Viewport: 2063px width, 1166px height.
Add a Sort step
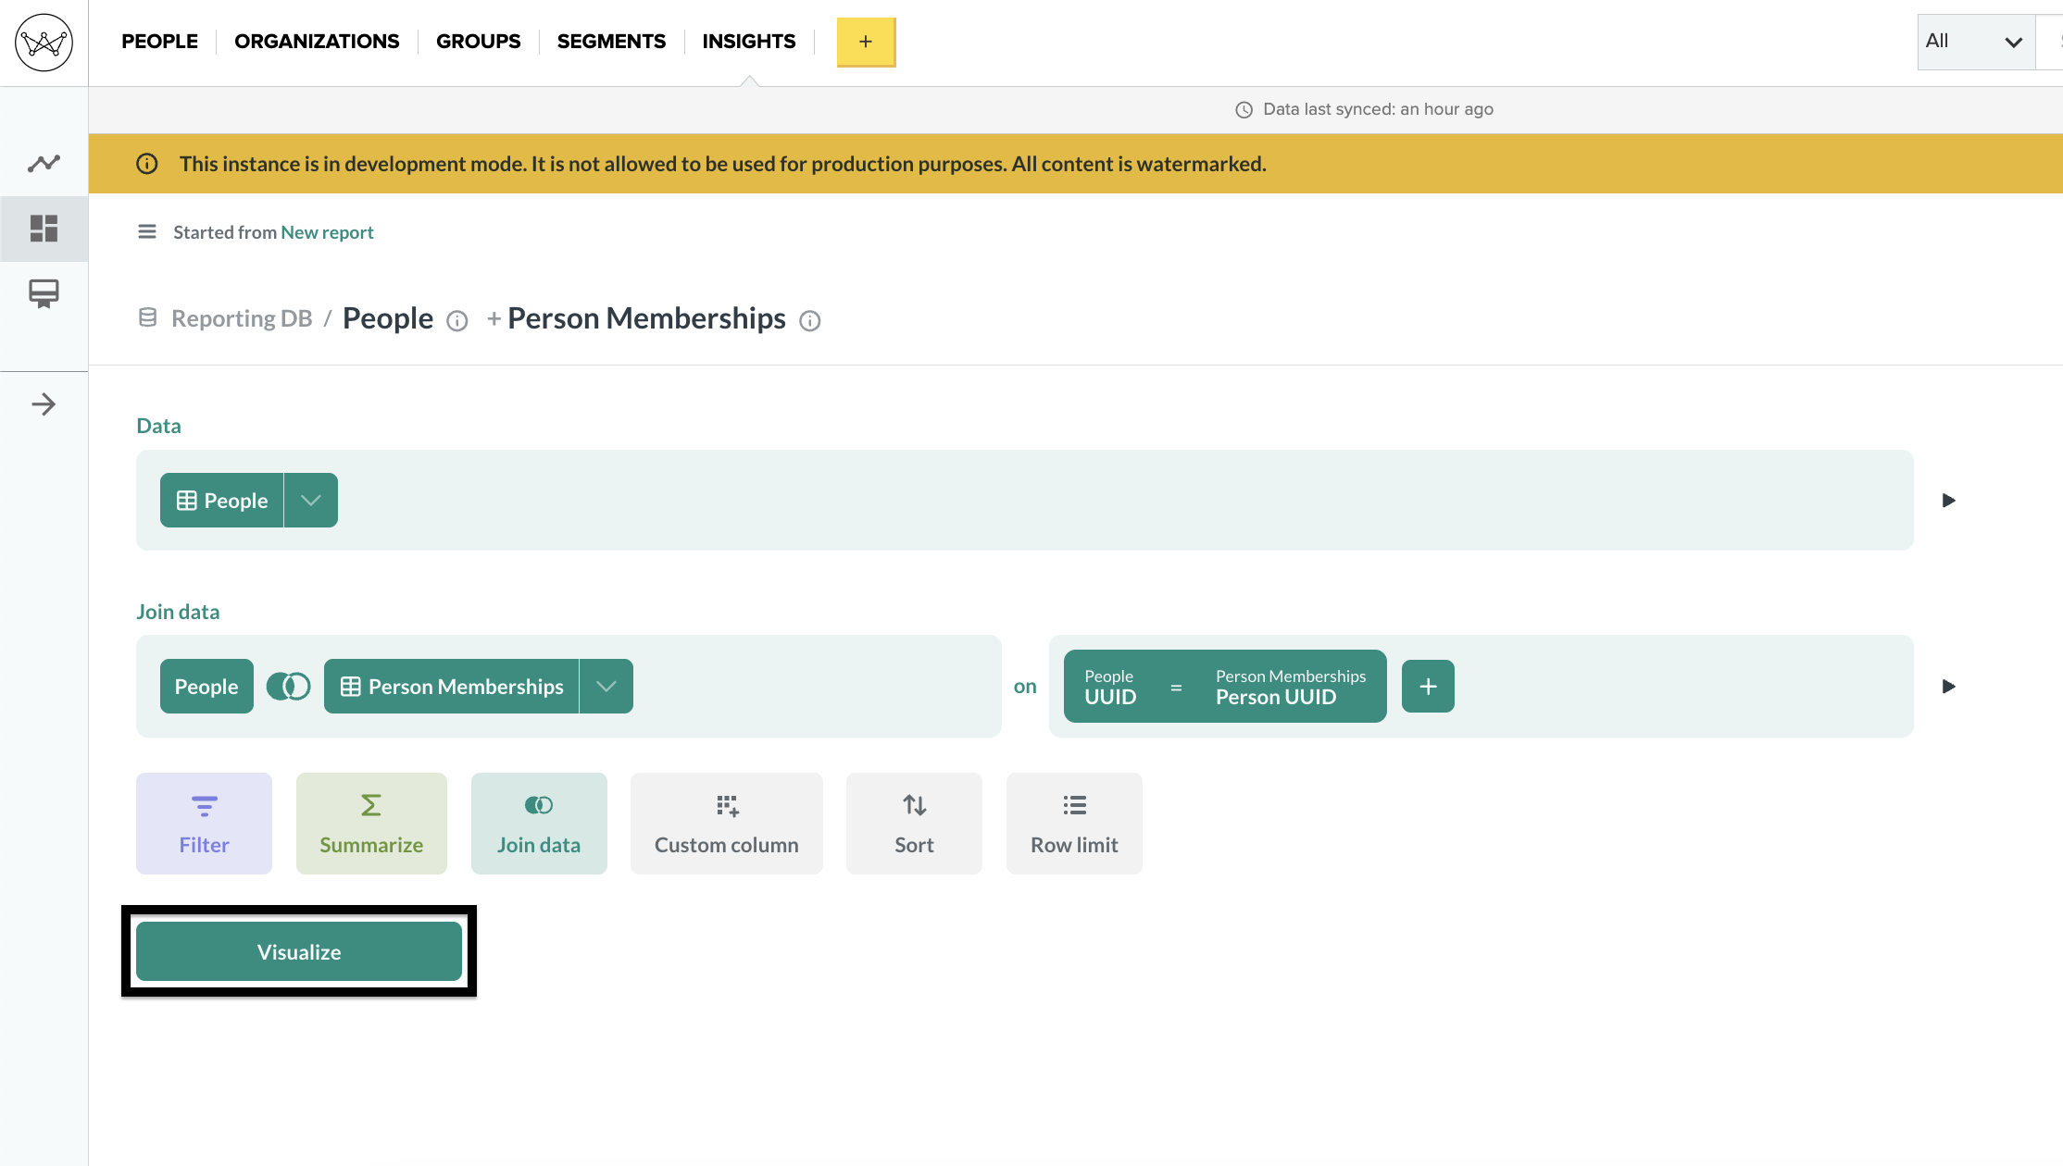[x=914, y=824]
